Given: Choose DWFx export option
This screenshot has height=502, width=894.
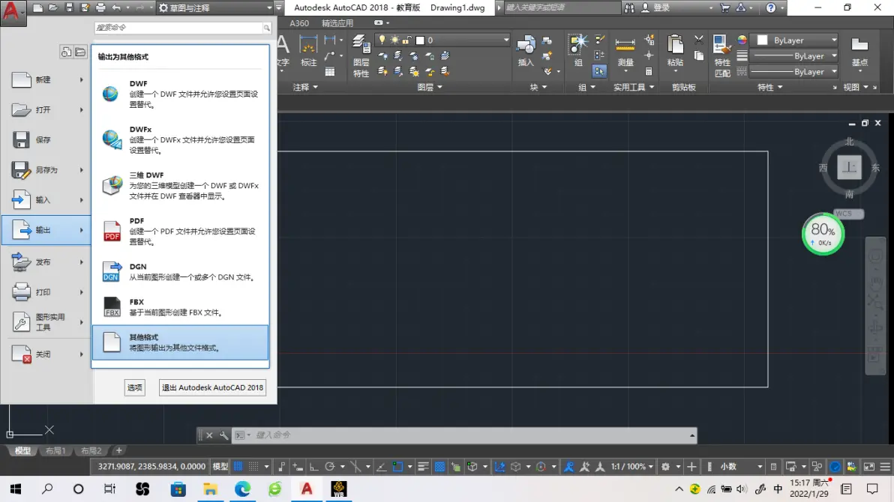Looking at the screenshot, I should (x=180, y=139).
